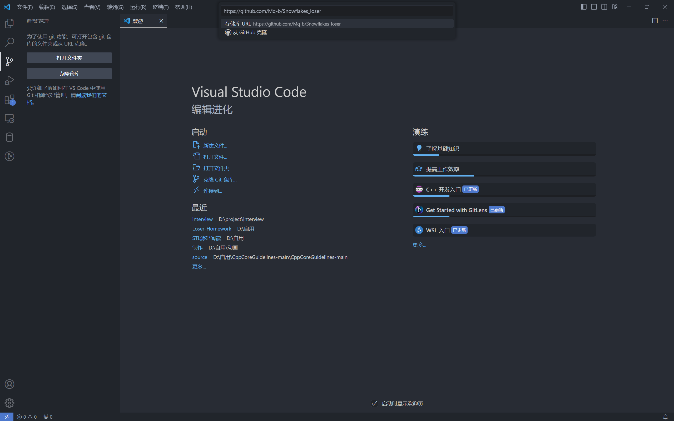Click the 新建文件... link

click(215, 146)
